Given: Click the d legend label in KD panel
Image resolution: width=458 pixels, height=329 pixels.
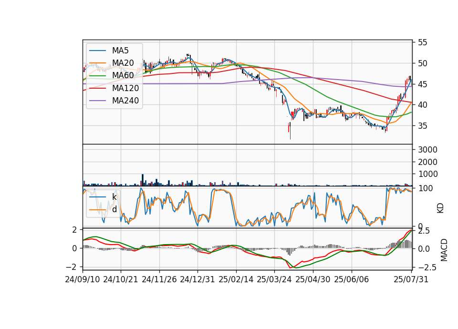Looking at the screenshot, I should (114, 209).
